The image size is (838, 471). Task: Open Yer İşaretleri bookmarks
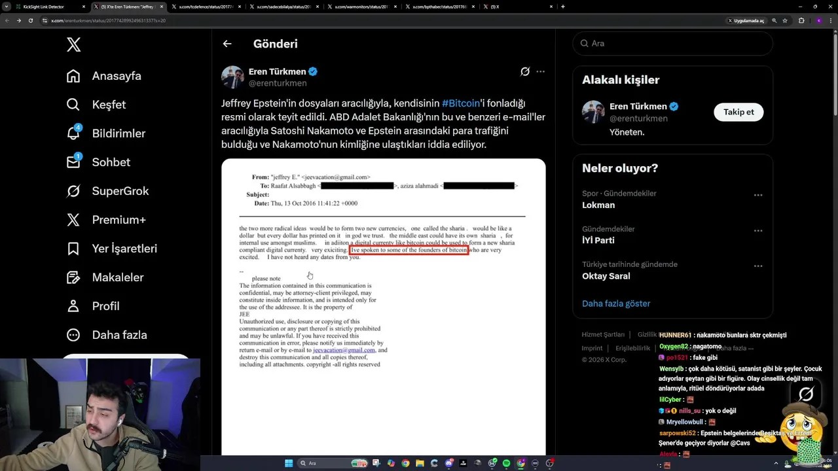(112, 249)
